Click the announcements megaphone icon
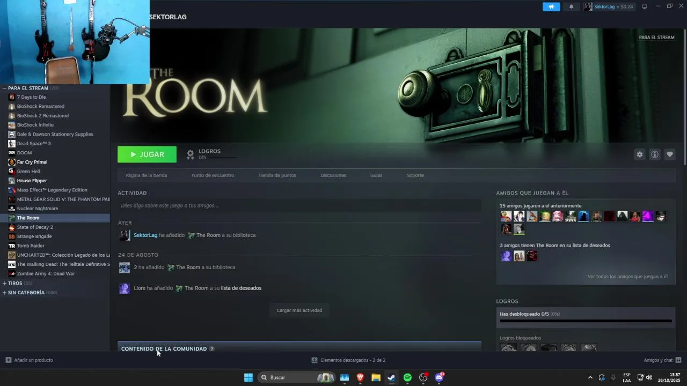The width and height of the screenshot is (687, 386). pyautogui.click(x=551, y=6)
